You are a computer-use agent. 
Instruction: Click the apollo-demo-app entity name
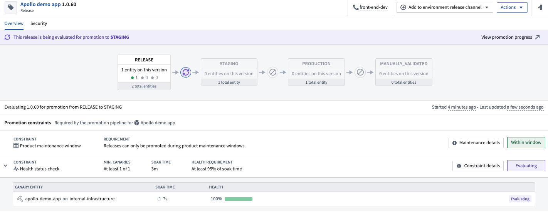[43, 199]
